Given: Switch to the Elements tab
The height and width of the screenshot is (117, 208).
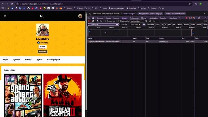Looking at the screenshot, I should click(100, 18).
